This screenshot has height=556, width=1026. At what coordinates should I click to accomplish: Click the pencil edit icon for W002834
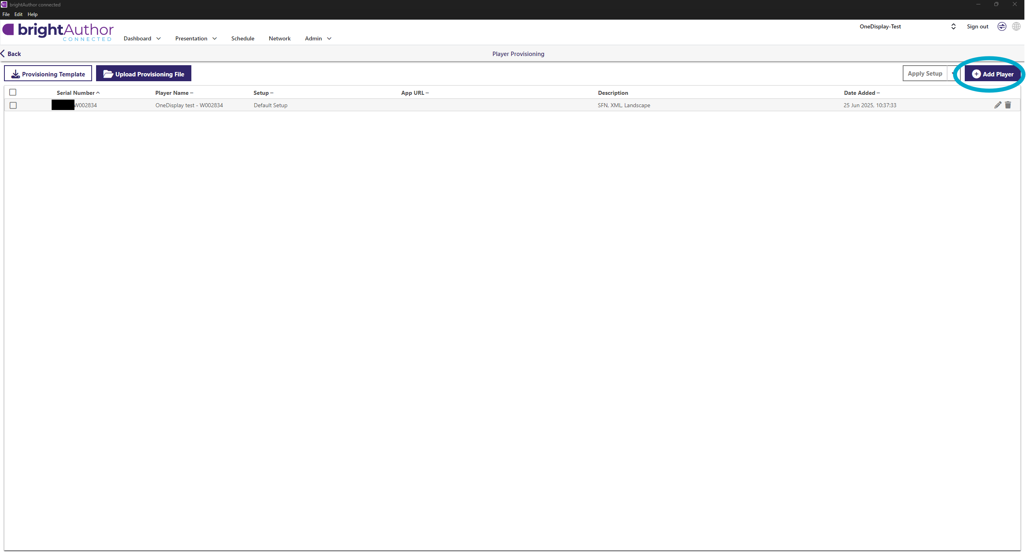(x=998, y=105)
